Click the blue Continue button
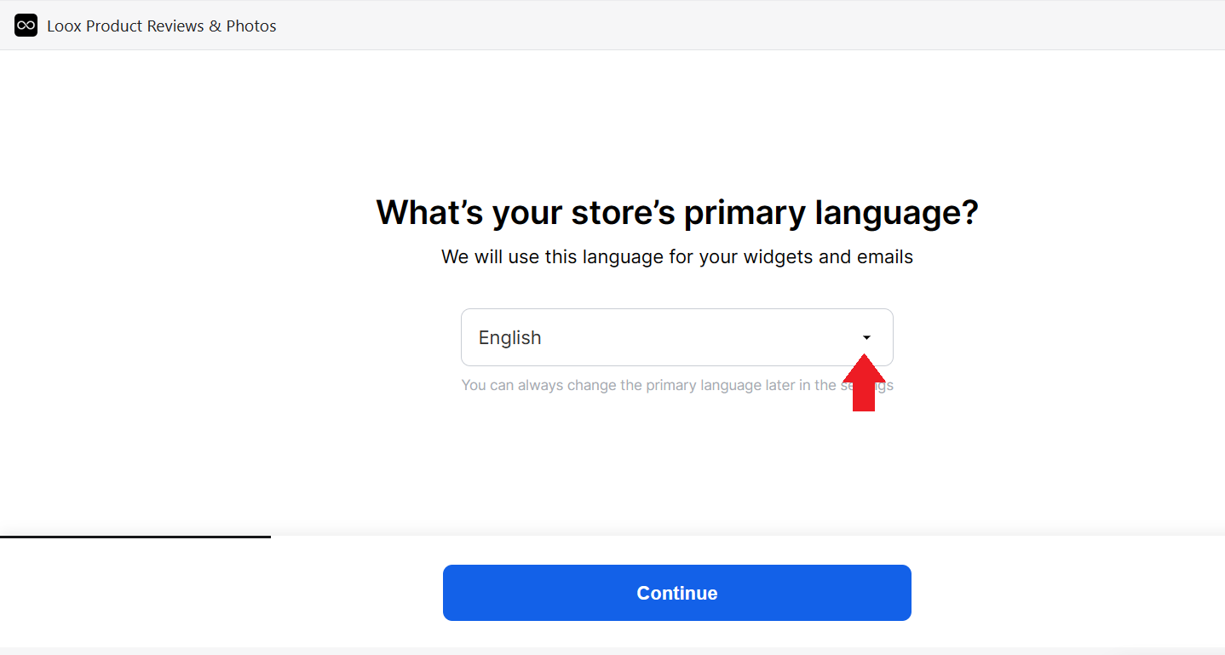Viewport: 1225px width, 655px height. (677, 593)
